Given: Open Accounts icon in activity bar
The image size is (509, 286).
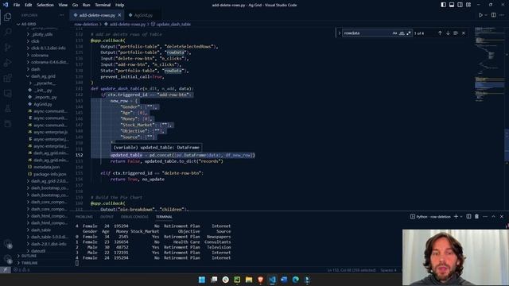Looking at the screenshot, I should tap(7, 244).
